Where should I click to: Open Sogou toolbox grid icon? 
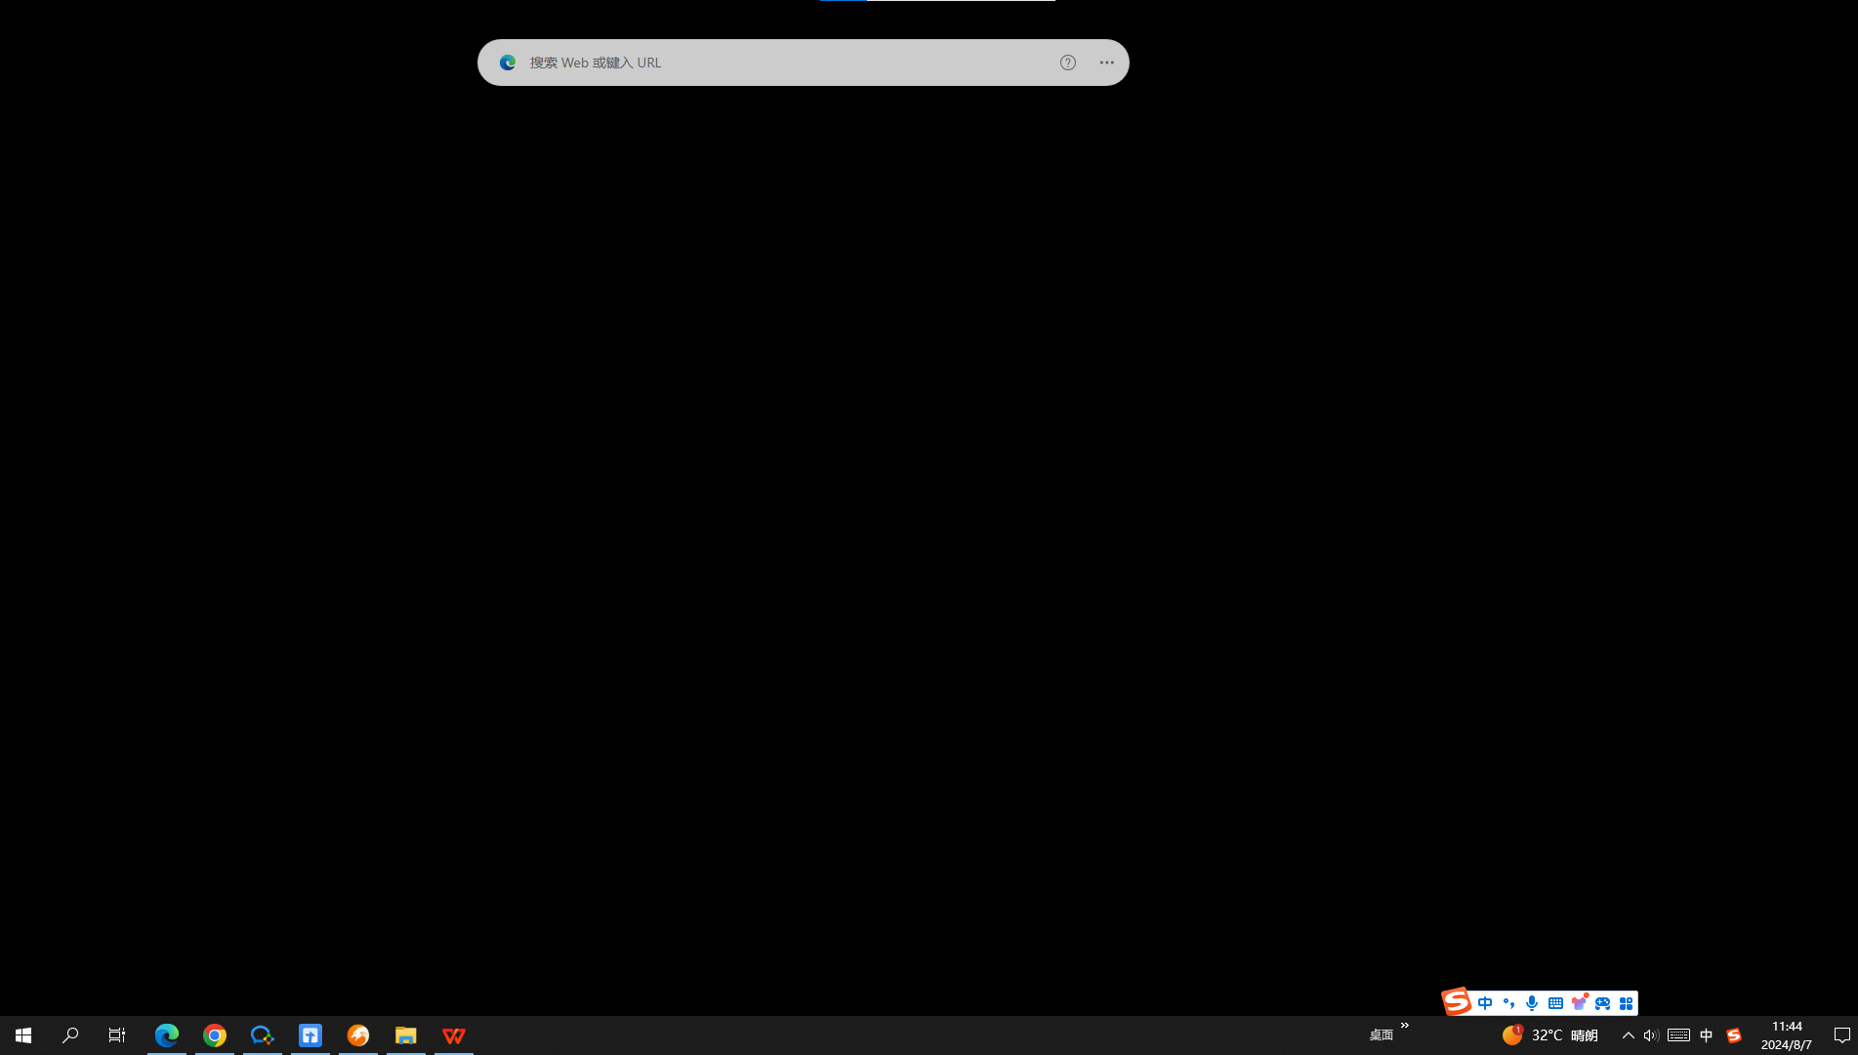(x=1626, y=1003)
